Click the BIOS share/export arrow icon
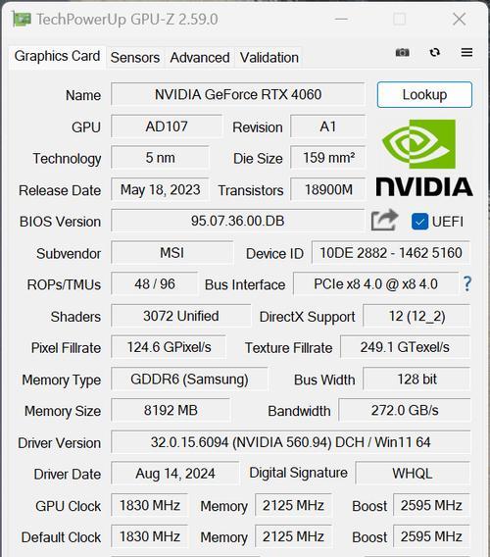Viewport: 490px width, 557px height. click(384, 221)
